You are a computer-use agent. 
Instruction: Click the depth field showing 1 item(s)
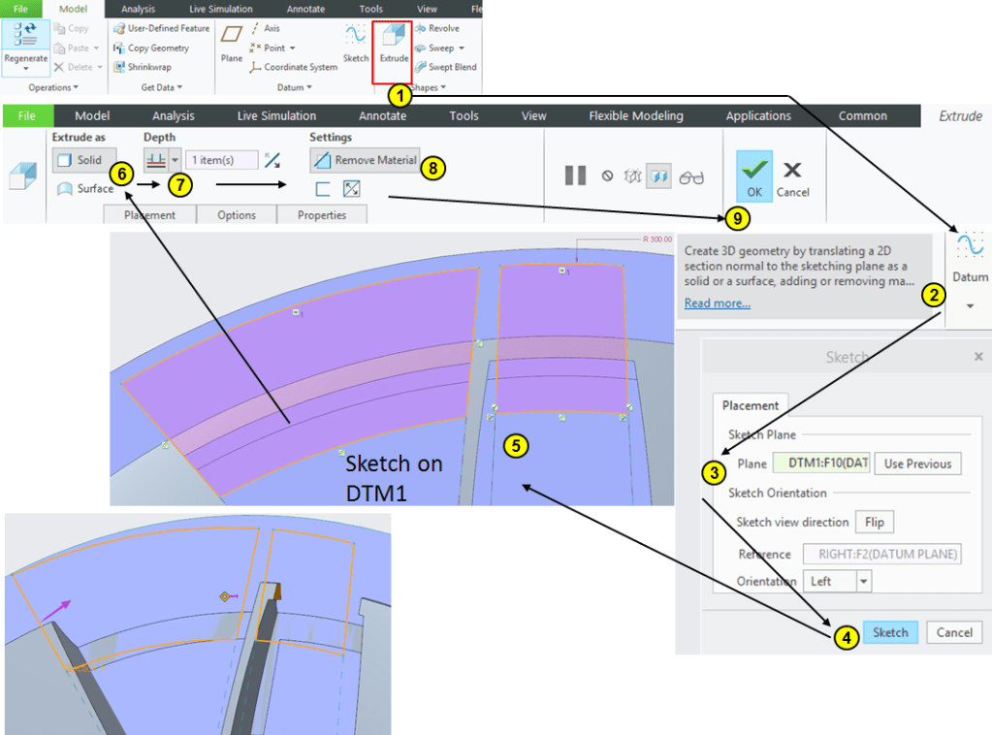click(222, 160)
